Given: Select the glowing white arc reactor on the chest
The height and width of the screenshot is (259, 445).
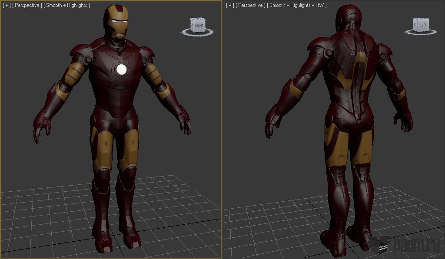Looking at the screenshot, I should pos(122,69).
